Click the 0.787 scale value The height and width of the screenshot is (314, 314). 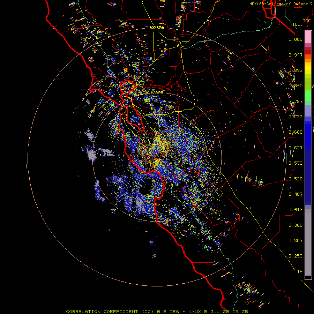click(296, 101)
